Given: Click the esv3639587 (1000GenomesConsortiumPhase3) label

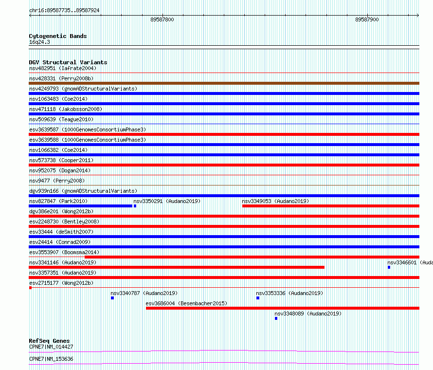Looking at the screenshot, I should coord(88,129).
